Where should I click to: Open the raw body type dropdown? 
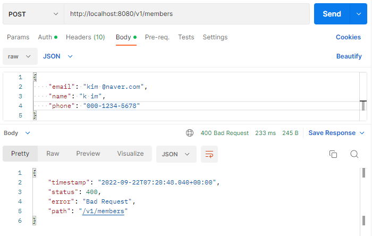point(20,56)
